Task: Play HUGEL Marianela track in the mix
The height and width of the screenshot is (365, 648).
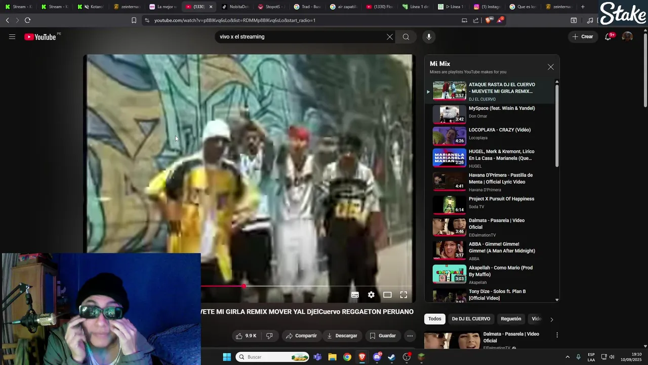Action: (x=489, y=158)
